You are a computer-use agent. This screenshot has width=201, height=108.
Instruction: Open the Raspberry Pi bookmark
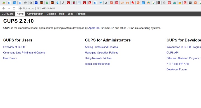coord(74,3)
